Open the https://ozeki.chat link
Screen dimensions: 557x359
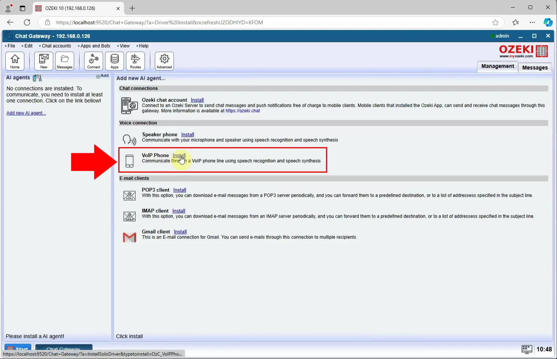[x=243, y=111]
